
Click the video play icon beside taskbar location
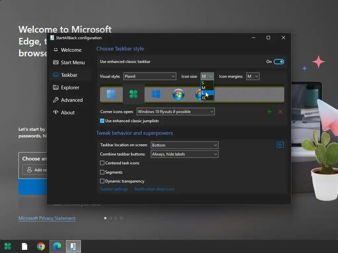point(280,145)
